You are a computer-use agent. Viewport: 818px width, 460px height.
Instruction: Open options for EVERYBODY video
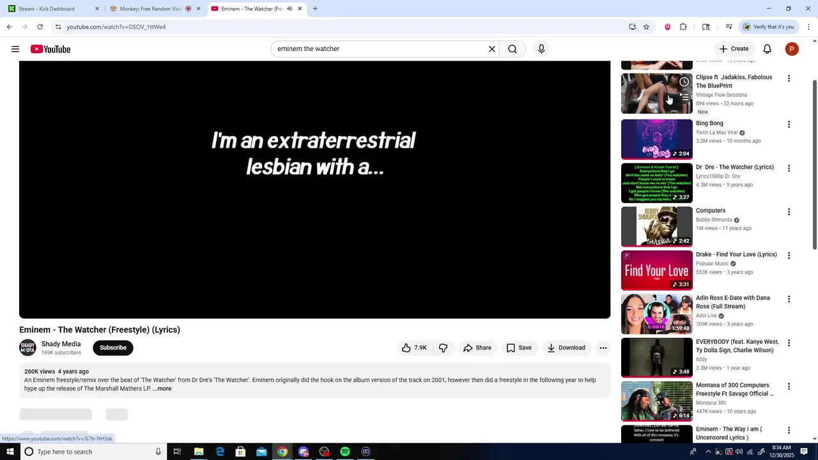[789, 342]
